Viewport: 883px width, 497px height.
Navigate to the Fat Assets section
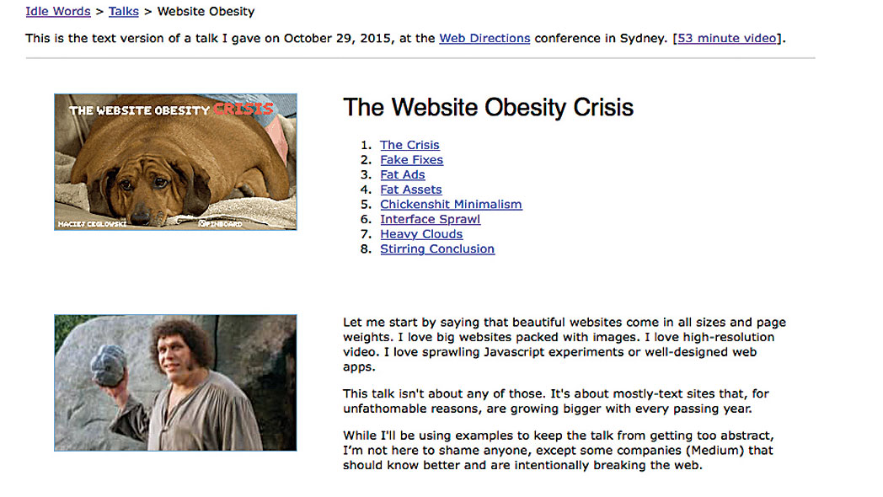(410, 190)
